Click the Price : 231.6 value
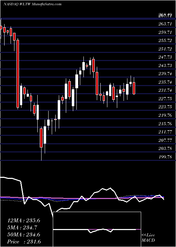This screenshot has height=247, width=176. click(x=24, y=242)
